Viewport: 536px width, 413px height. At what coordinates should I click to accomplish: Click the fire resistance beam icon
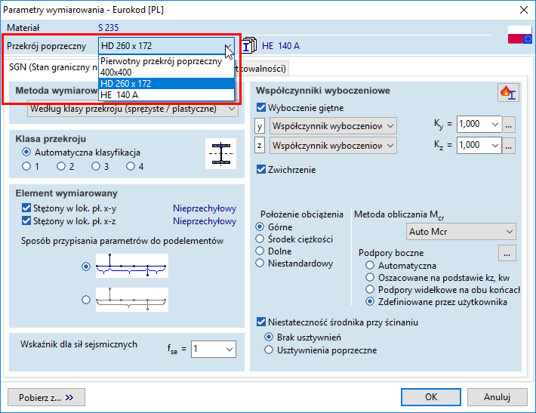click(508, 92)
